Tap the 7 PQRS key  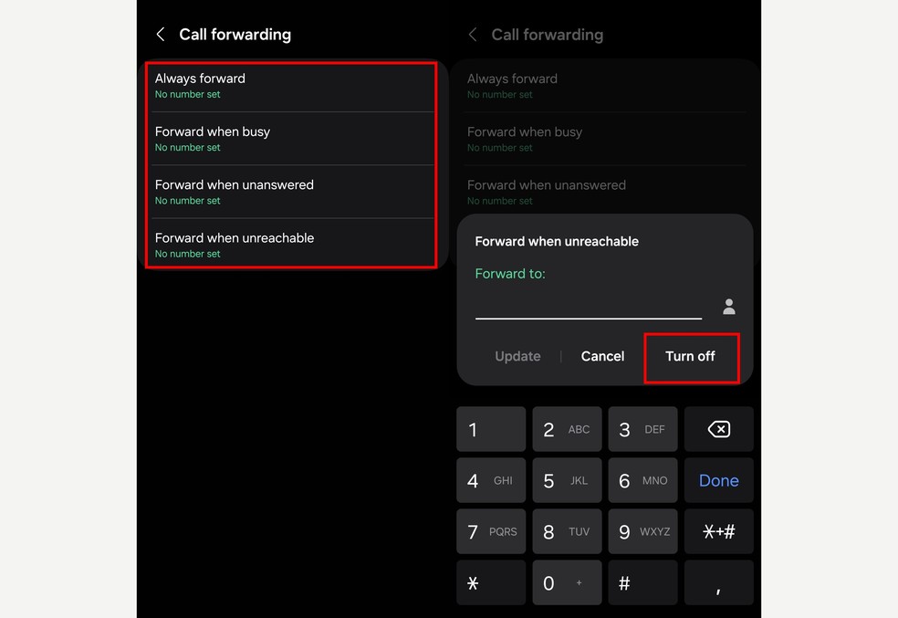(x=491, y=531)
